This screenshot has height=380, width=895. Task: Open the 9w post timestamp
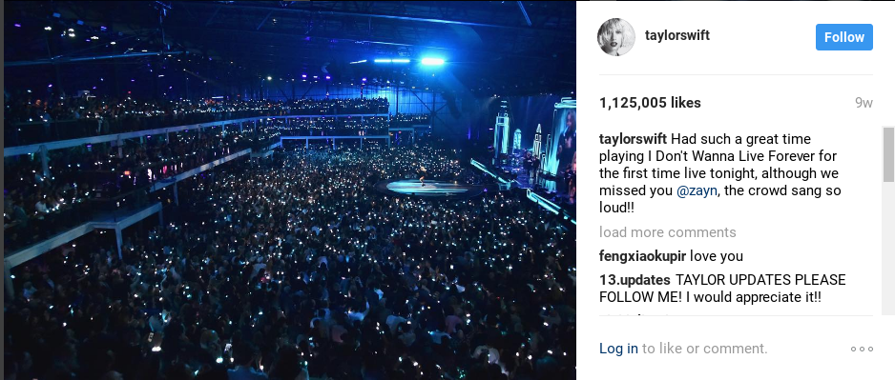[864, 103]
